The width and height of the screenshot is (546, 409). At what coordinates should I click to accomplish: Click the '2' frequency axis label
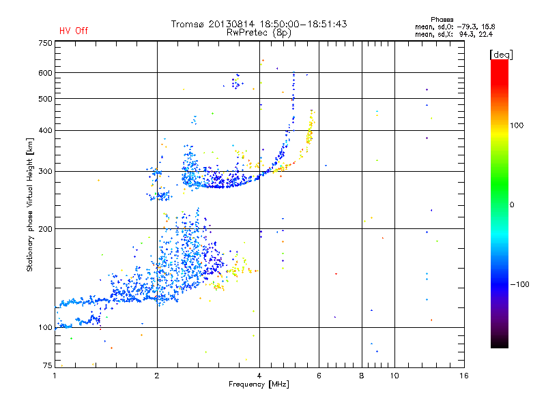(157, 376)
